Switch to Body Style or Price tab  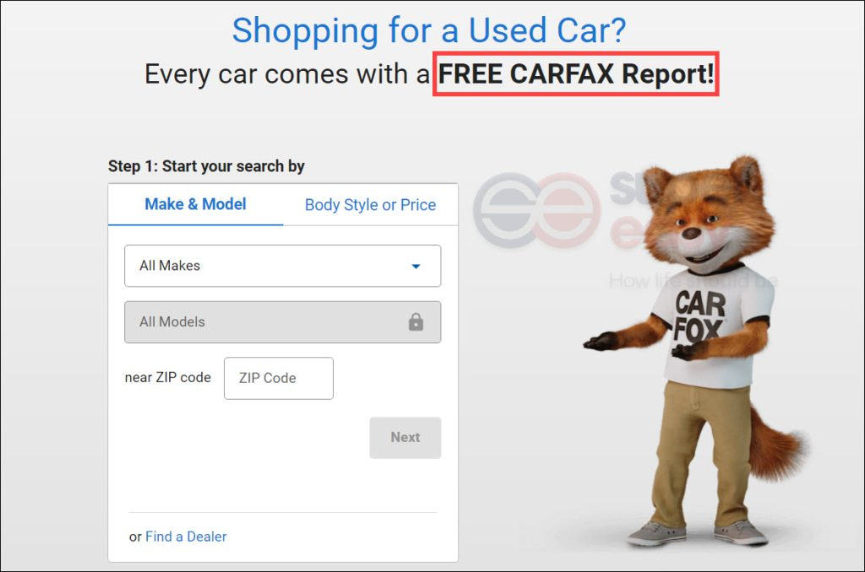[x=370, y=205]
